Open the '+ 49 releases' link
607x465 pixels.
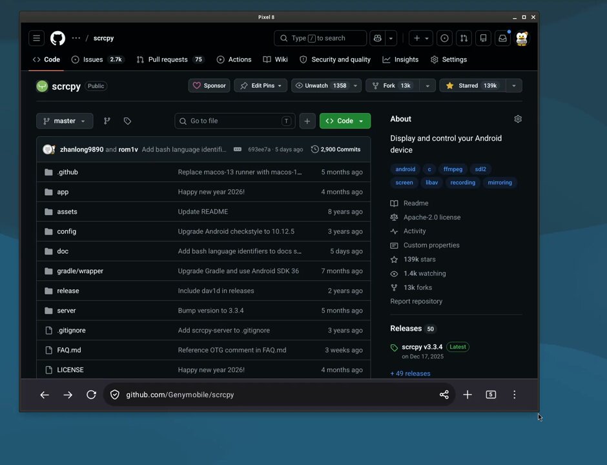(x=410, y=374)
